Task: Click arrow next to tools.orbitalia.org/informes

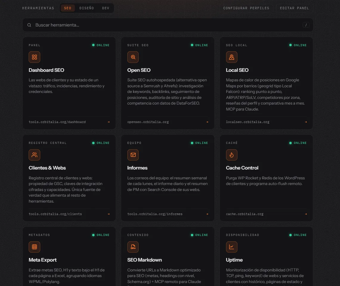Action: tap(207, 214)
